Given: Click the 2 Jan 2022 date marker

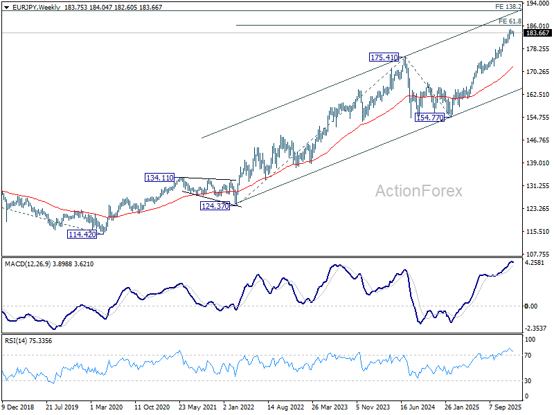Looking at the screenshot, I should (x=238, y=407).
